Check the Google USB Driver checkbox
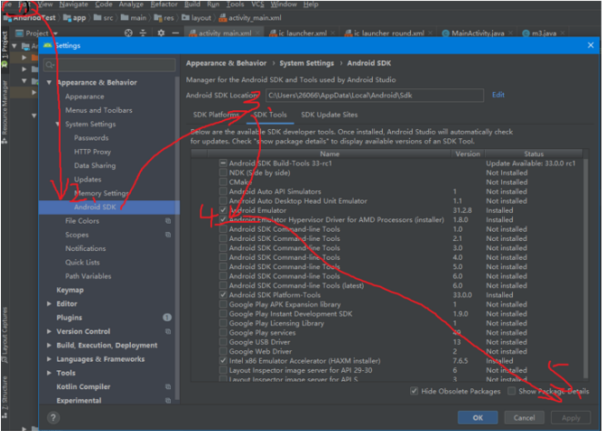The height and width of the screenshot is (431, 602). 223,342
